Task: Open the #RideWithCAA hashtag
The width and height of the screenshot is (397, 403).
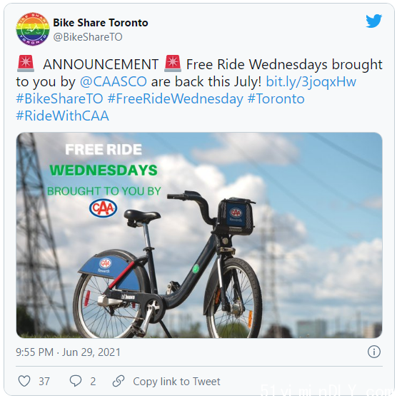Action: click(63, 116)
